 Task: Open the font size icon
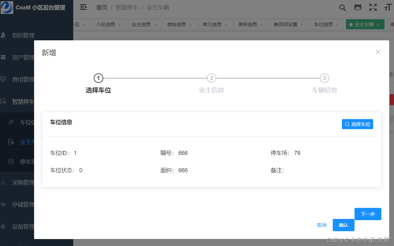(388, 8)
